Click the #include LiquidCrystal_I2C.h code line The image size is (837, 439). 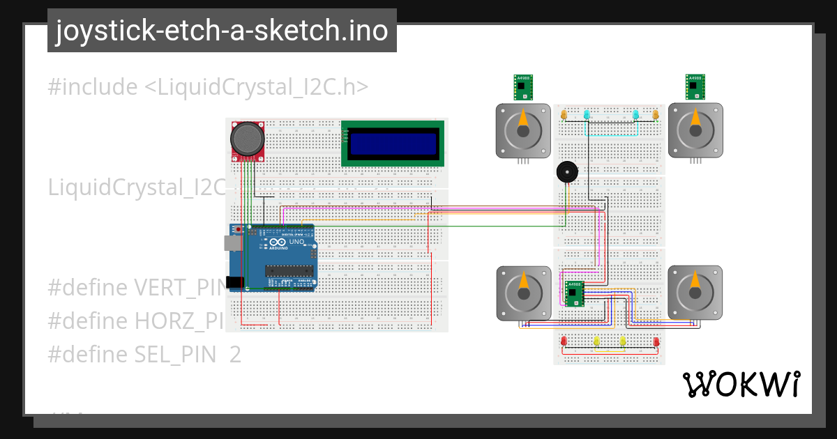coord(208,86)
